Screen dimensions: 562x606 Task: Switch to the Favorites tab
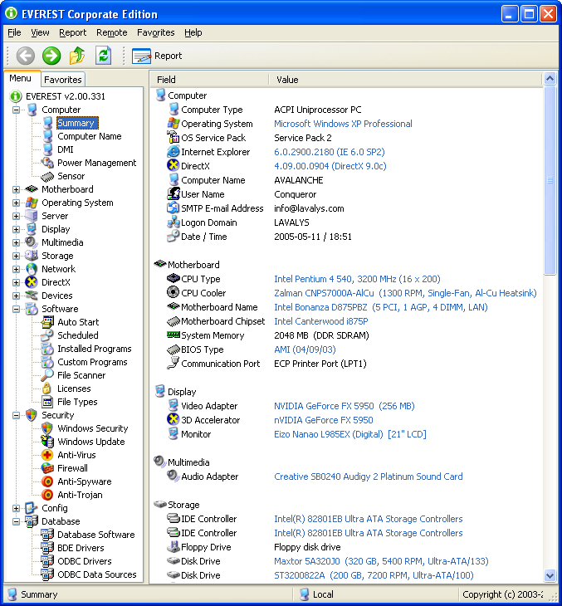pyautogui.click(x=63, y=80)
